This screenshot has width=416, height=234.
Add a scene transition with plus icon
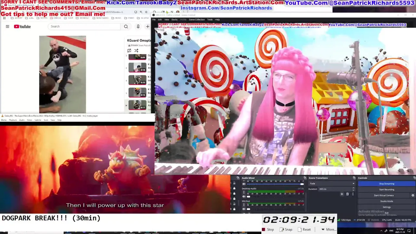[342, 194]
